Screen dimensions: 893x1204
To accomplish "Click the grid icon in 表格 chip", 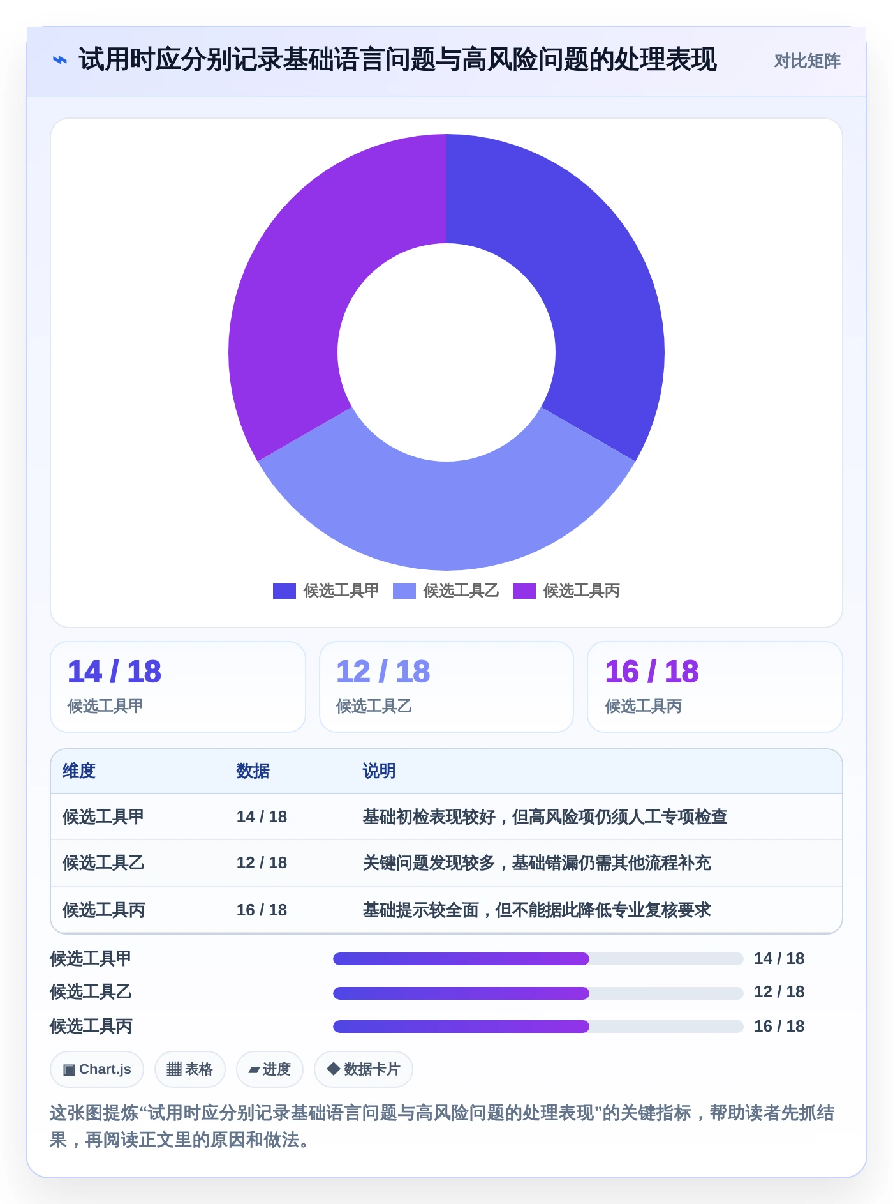I will [174, 1069].
